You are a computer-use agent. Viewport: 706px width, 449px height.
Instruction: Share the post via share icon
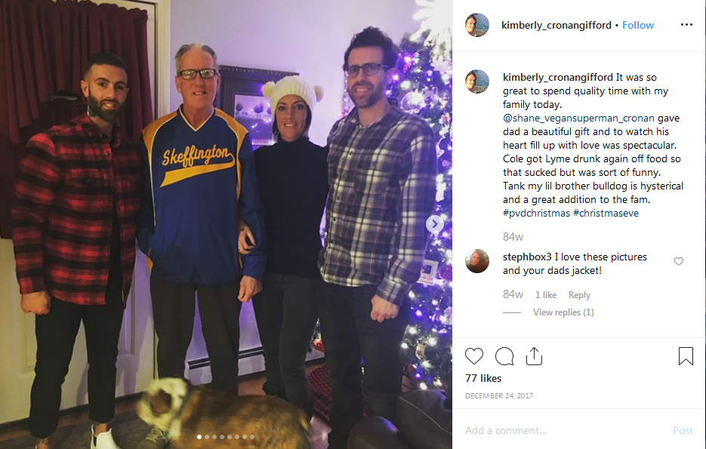[x=534, y=356]
